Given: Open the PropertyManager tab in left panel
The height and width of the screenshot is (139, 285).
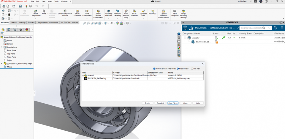Looking at the screenshot, I should point(9,30).
